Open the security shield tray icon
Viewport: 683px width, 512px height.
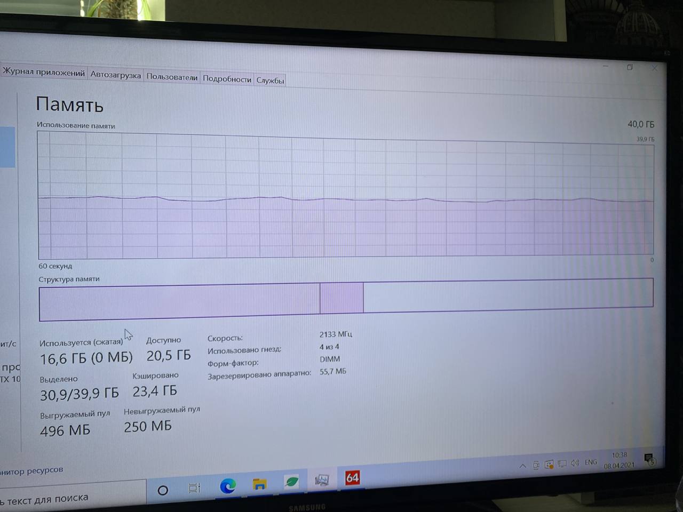[549, 465]
